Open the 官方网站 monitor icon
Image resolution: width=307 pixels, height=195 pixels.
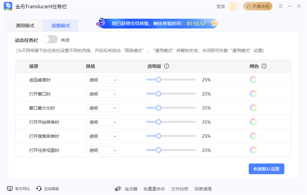coord(10,188)
